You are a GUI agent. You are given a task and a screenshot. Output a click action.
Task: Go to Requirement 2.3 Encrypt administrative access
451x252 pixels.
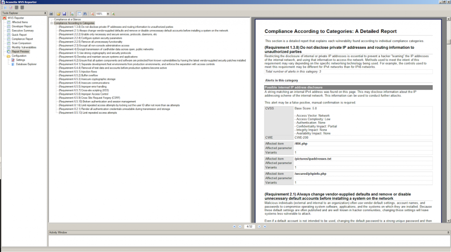pos(94,46)
